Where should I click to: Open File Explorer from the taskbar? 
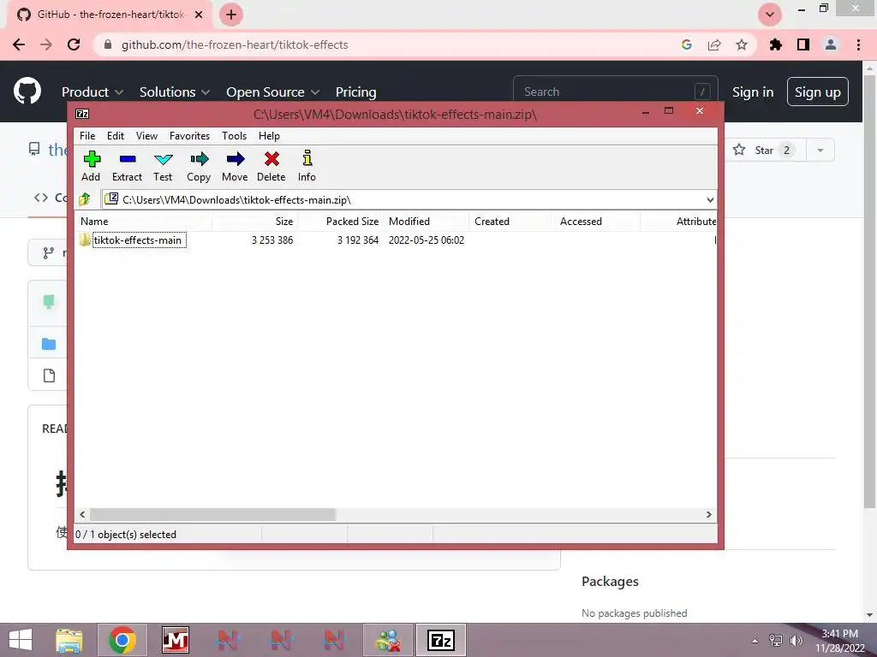[69, 640]
